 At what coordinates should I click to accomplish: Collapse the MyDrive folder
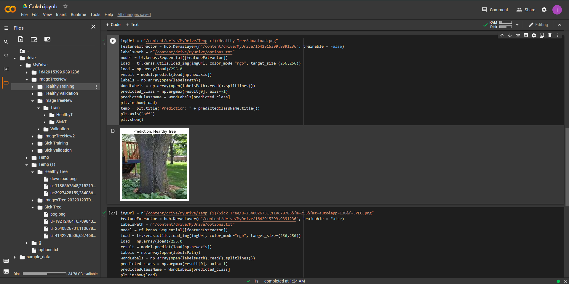21,65
